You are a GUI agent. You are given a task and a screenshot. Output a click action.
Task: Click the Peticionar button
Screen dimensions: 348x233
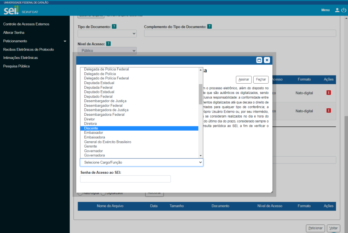point(315,228)
